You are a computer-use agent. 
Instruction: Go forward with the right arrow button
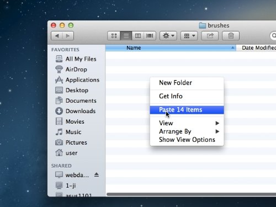pyautogui.click(x=68, y=36)
